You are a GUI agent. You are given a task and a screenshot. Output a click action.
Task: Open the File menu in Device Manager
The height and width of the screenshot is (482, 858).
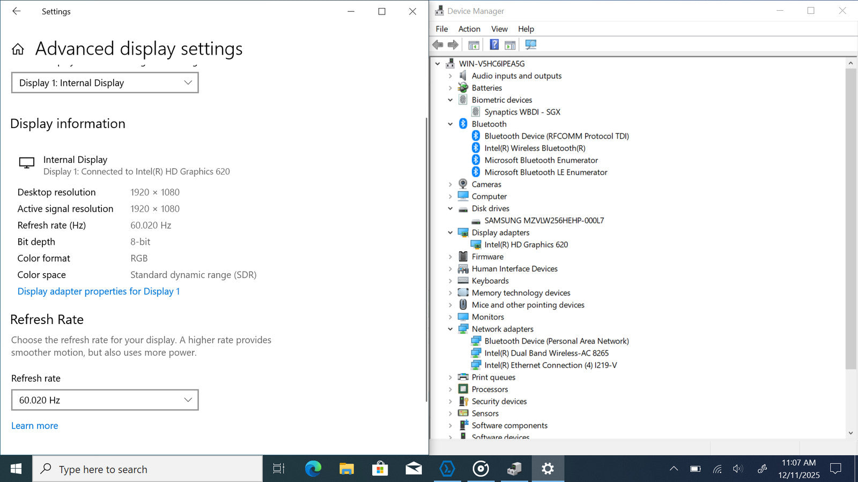click(442, 29)
